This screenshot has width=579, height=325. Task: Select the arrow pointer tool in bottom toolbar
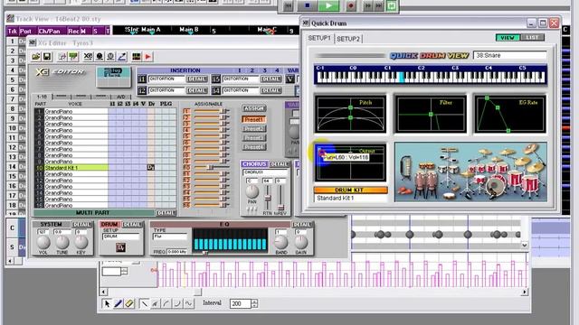pyautogui.click(x=107, y=303)
